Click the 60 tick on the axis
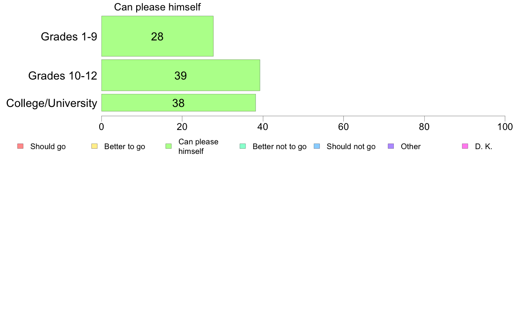Screen dimensions: 517x320 pyautogui.click(x=343, y=127)
